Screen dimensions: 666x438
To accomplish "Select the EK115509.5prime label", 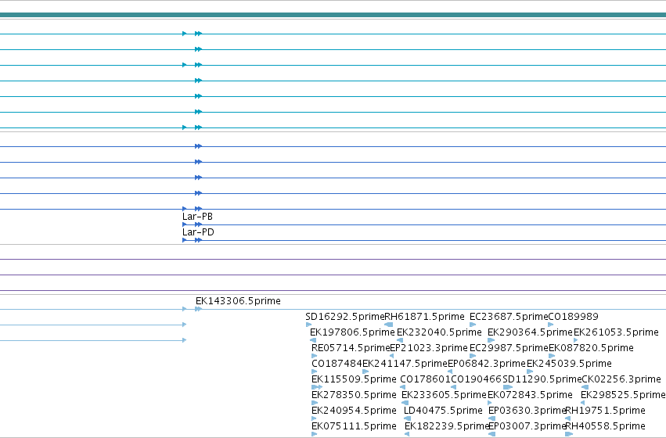I will [x=354, y=379].
